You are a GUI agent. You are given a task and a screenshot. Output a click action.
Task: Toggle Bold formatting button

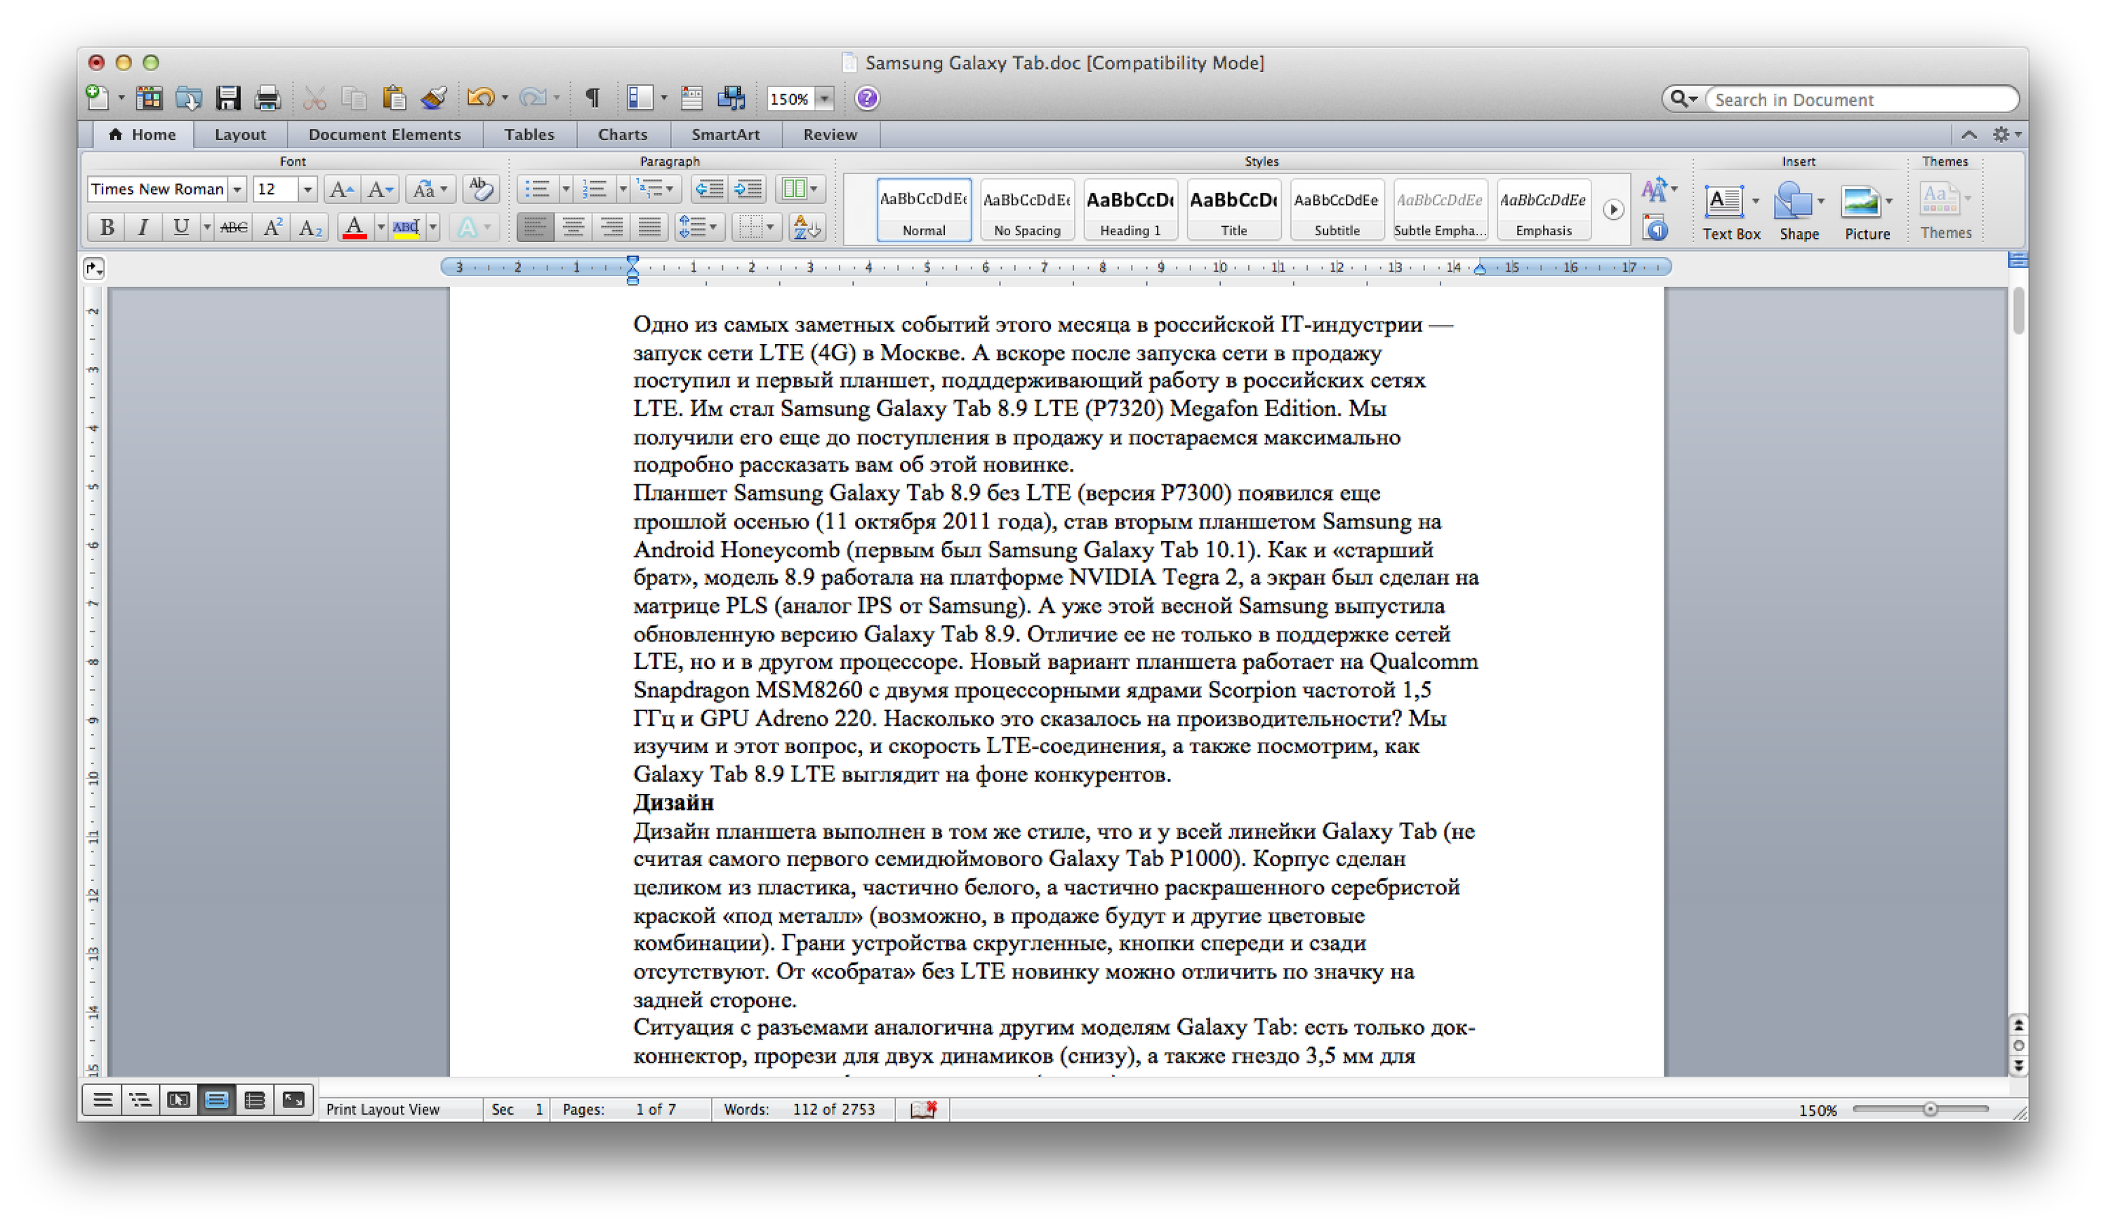pyautogui.click(x=106, y=227)
